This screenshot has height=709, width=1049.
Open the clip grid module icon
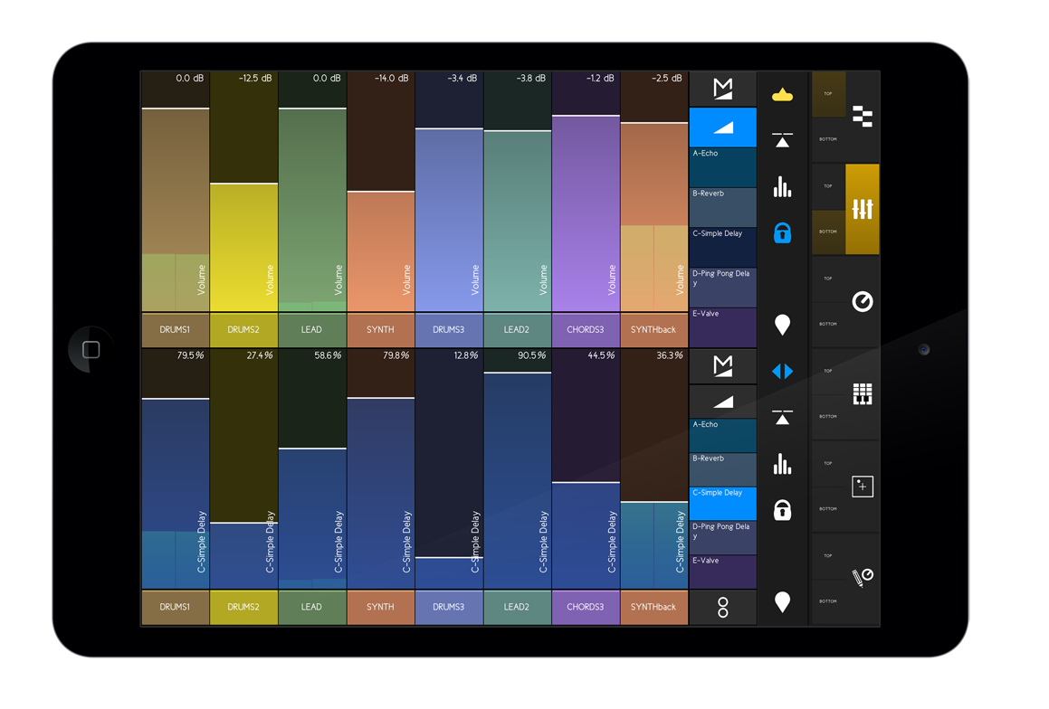click(x=862, y=116)
